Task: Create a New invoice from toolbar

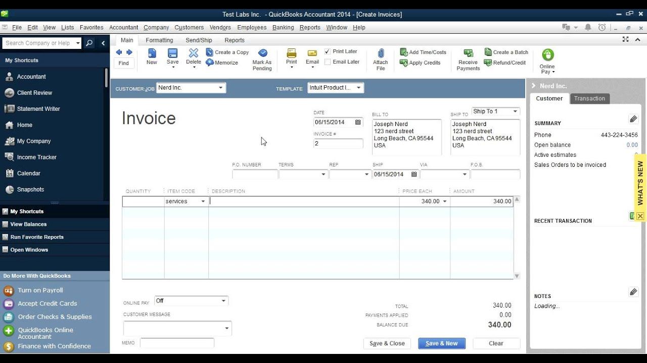Action: (x=152, y=56)
